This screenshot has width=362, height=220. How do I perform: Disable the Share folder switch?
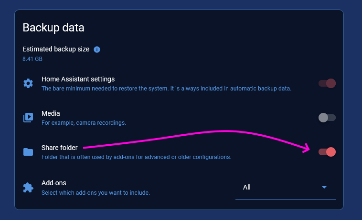point(327,152)
